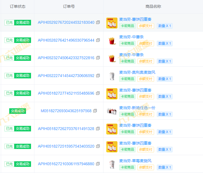Click 薯饼四重奏 thumbnail in order ...1328 row
The width and height of the screenshot is (203, 173).
112,129
